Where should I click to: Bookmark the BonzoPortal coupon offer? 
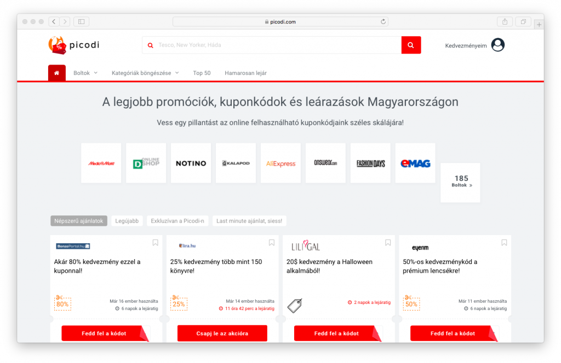pos(155,242)
